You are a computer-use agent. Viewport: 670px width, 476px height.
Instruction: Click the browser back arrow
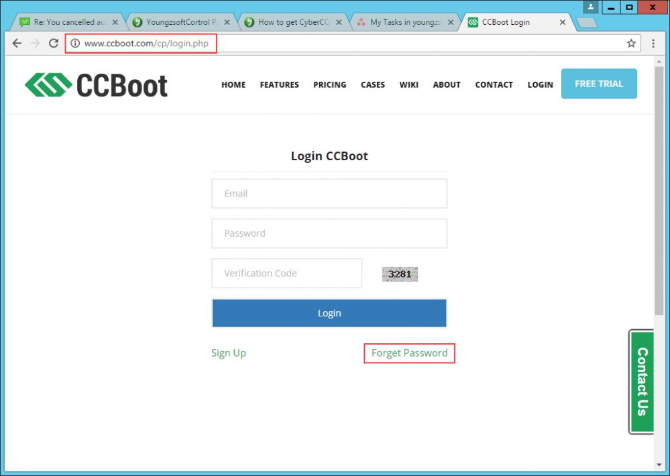tap(17, 43)
